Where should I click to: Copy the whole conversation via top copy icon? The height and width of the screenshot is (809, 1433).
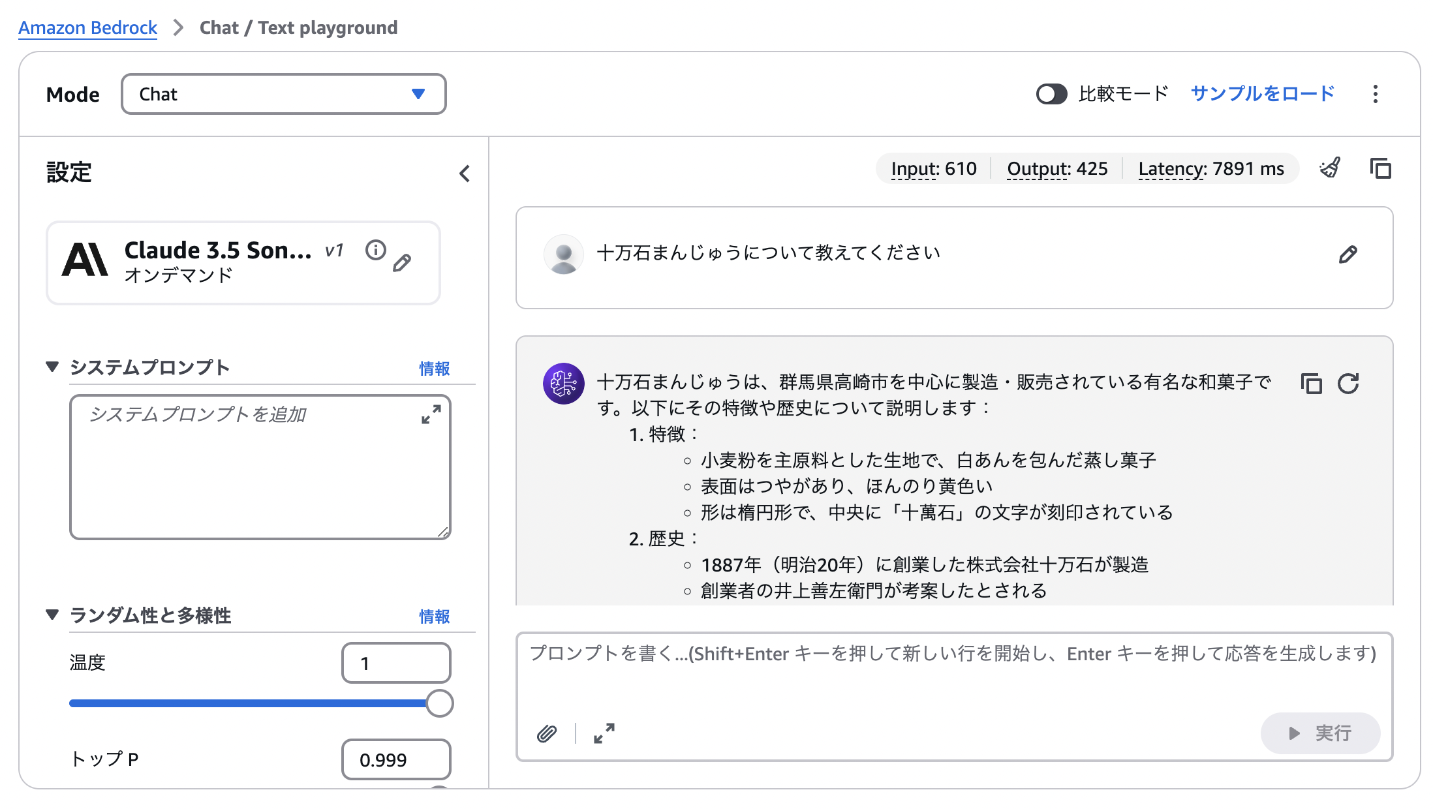tap(1380, 168)
